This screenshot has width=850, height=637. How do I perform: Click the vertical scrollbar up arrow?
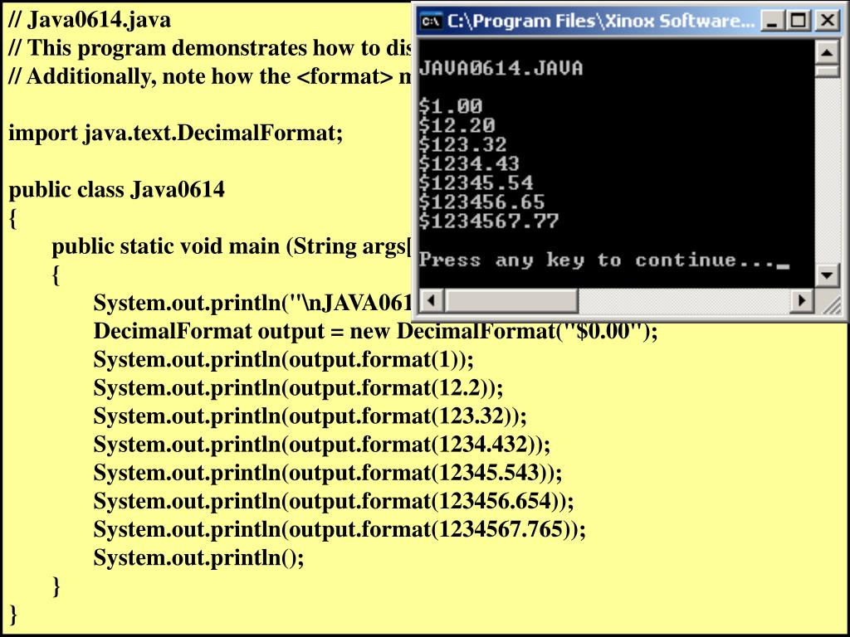pyautogui.click(x=828, y=52)
